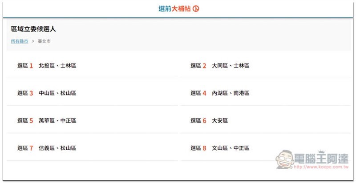Go back to 所有縣市 breadcrumb link
This screenshot has height=183, width=356.
point(20,41)
